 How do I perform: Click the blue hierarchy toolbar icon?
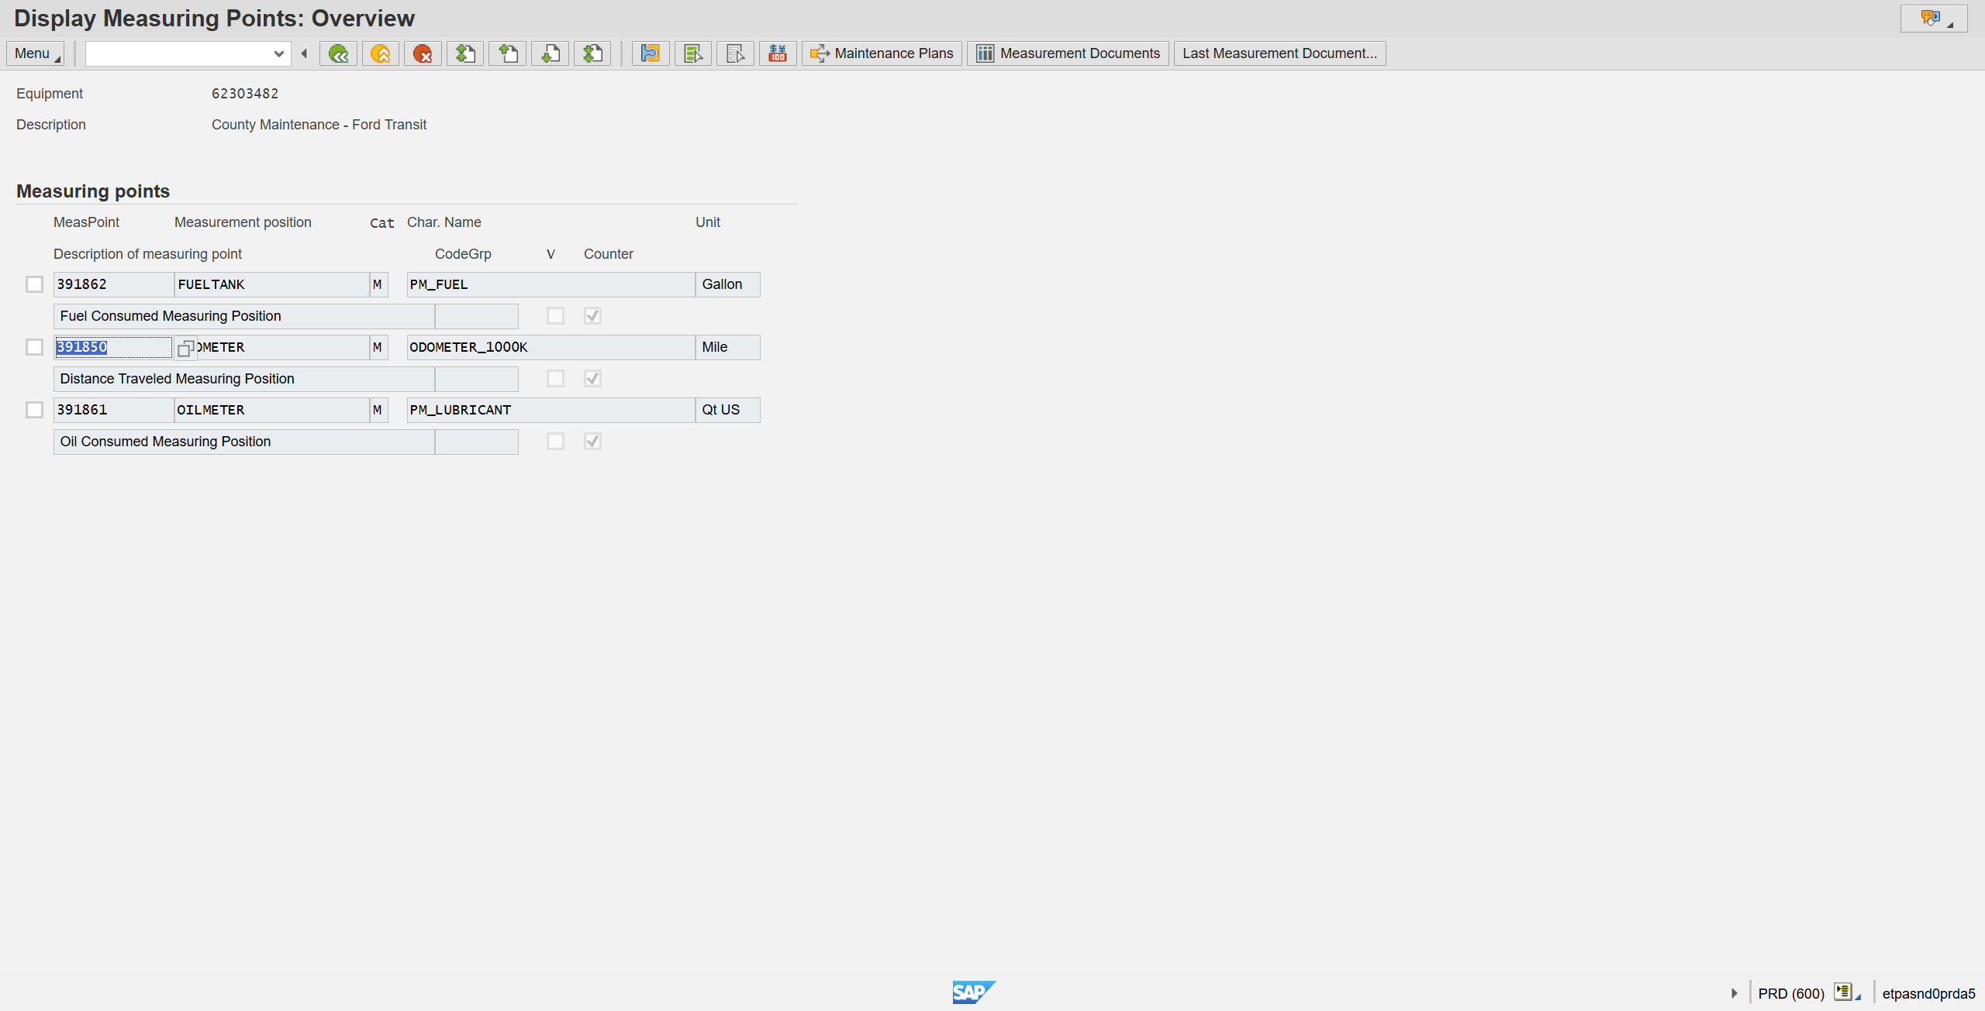(651, 53)
